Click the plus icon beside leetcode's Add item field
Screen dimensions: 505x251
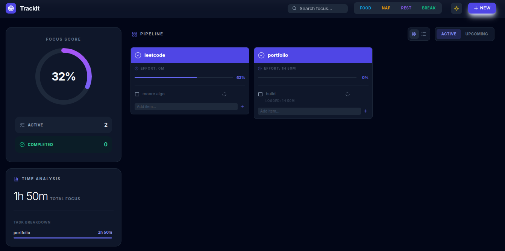(x=242, y=106)
